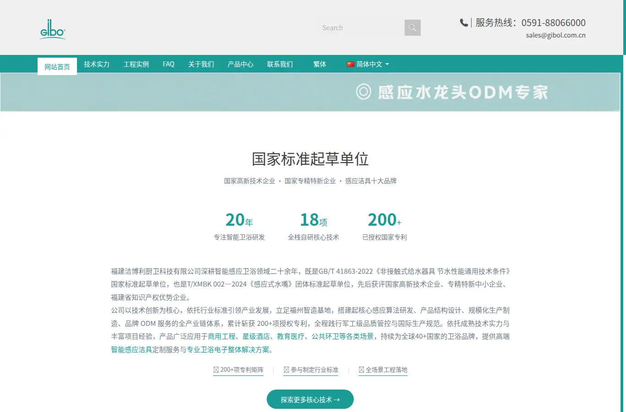Screen dimensions: 626x412
Task: Click the hotline number 0591-88066000
Action: point(554,22)
